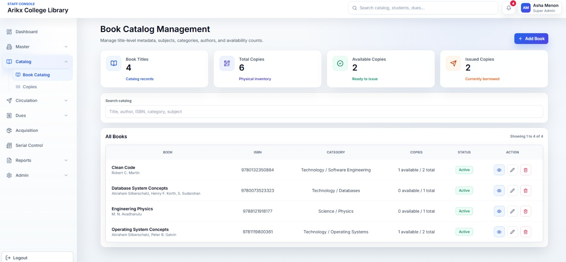Click the Add Book button

531,39
